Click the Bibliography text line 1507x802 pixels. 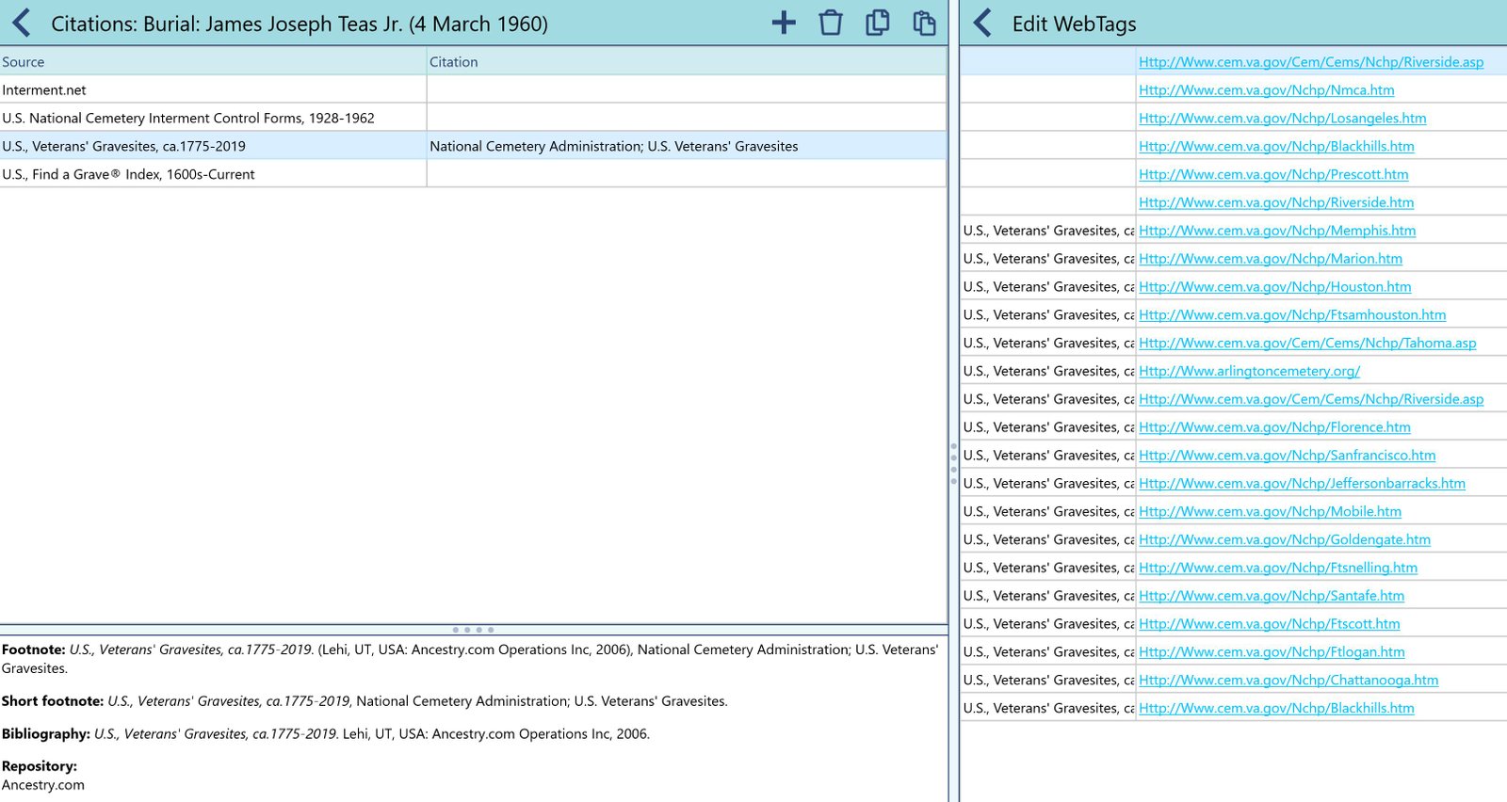click(x=326, y=734)
